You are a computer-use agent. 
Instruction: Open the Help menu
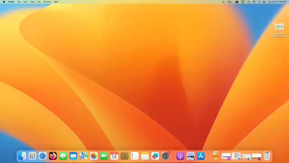(56, 2)
